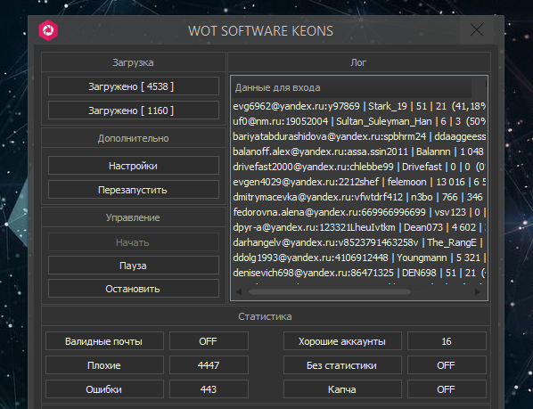Click the Плохие count 4447
The height and width of the screenshot is (409, 533).
pos(209,365)
